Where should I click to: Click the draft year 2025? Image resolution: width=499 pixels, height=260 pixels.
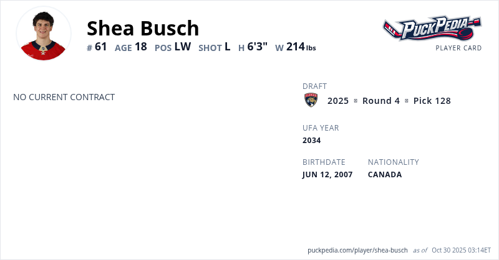338,101
